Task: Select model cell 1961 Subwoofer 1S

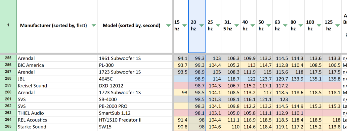Action: [x=135, y=58]
